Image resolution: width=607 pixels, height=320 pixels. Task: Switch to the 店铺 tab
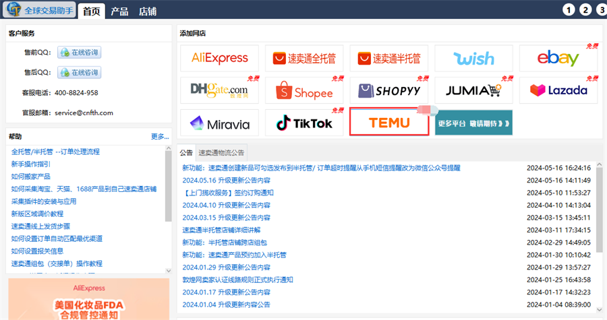click(148, 11)
